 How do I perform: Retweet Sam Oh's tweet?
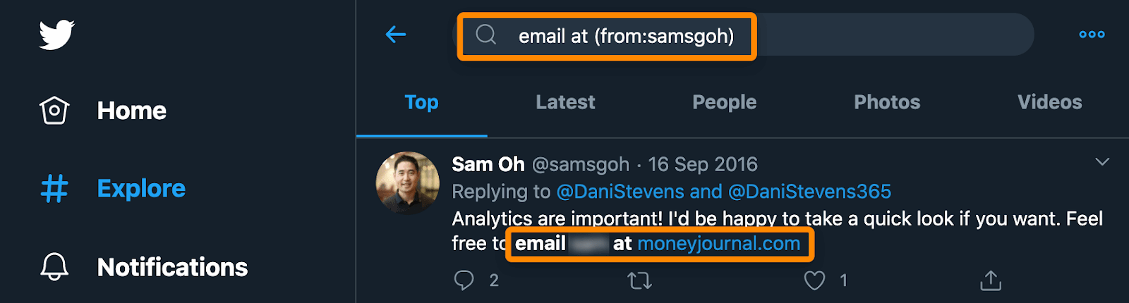pyautogui.click(x=639, y=280)
